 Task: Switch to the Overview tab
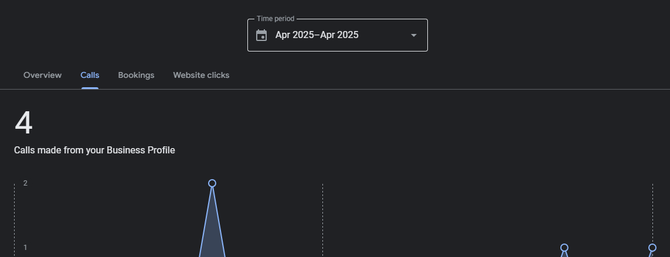coord(42,75)
